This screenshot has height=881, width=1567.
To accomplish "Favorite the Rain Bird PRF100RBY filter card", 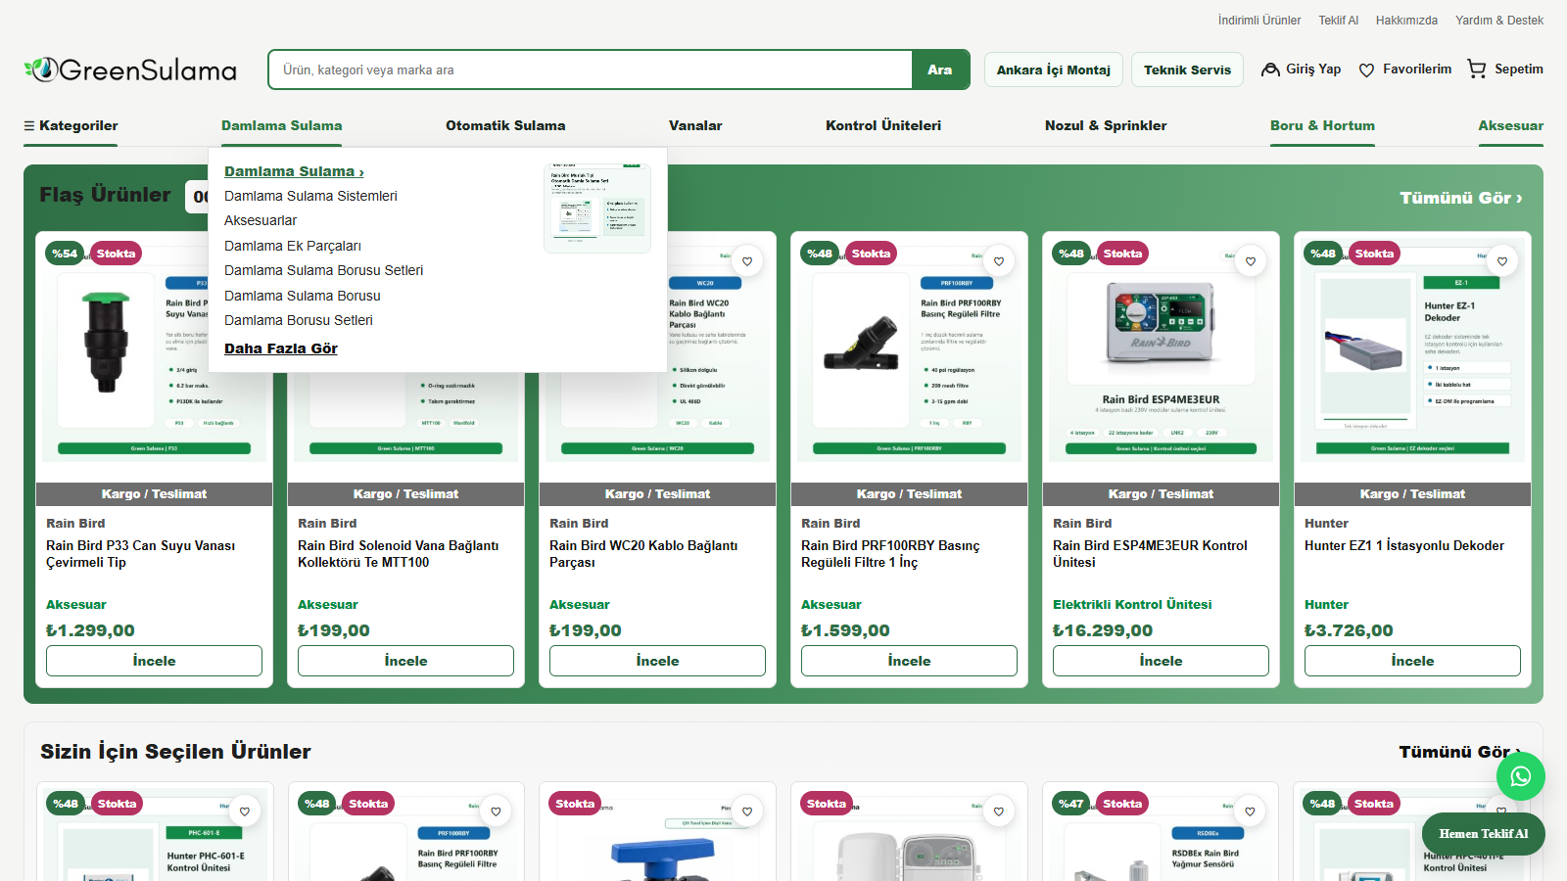I will (x=999, y=261).
